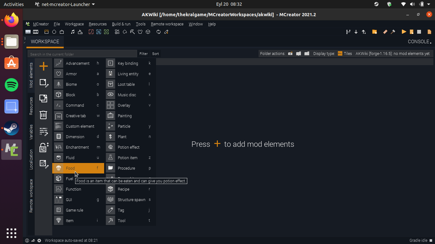Screen dimensions: 435x244
Task: Create a new Block element
Action: pos(78,95)
